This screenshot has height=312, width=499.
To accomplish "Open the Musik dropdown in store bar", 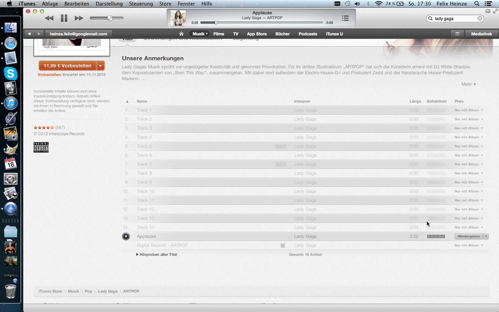I will click(x=200, y=34).
